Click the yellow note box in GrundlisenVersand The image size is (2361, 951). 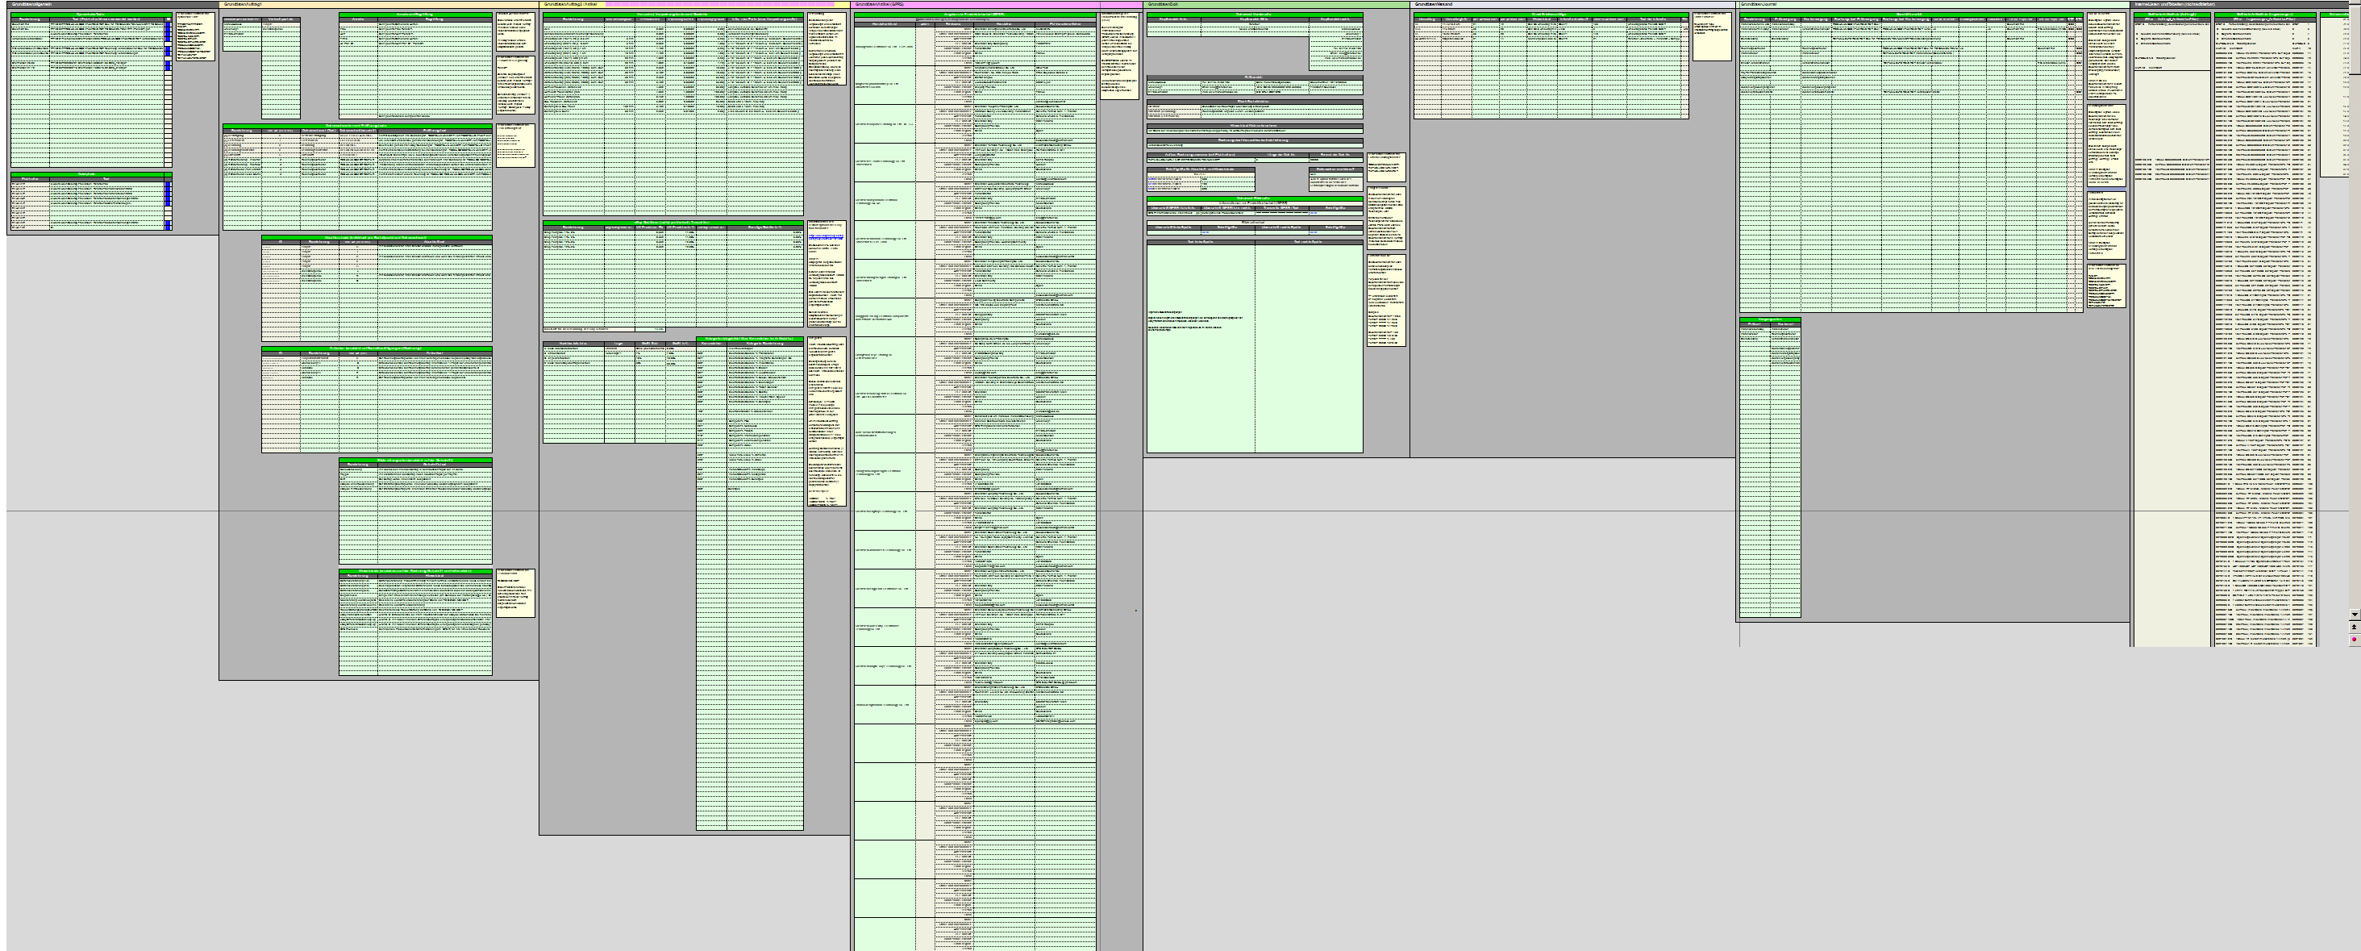(x=1710, y=36)
